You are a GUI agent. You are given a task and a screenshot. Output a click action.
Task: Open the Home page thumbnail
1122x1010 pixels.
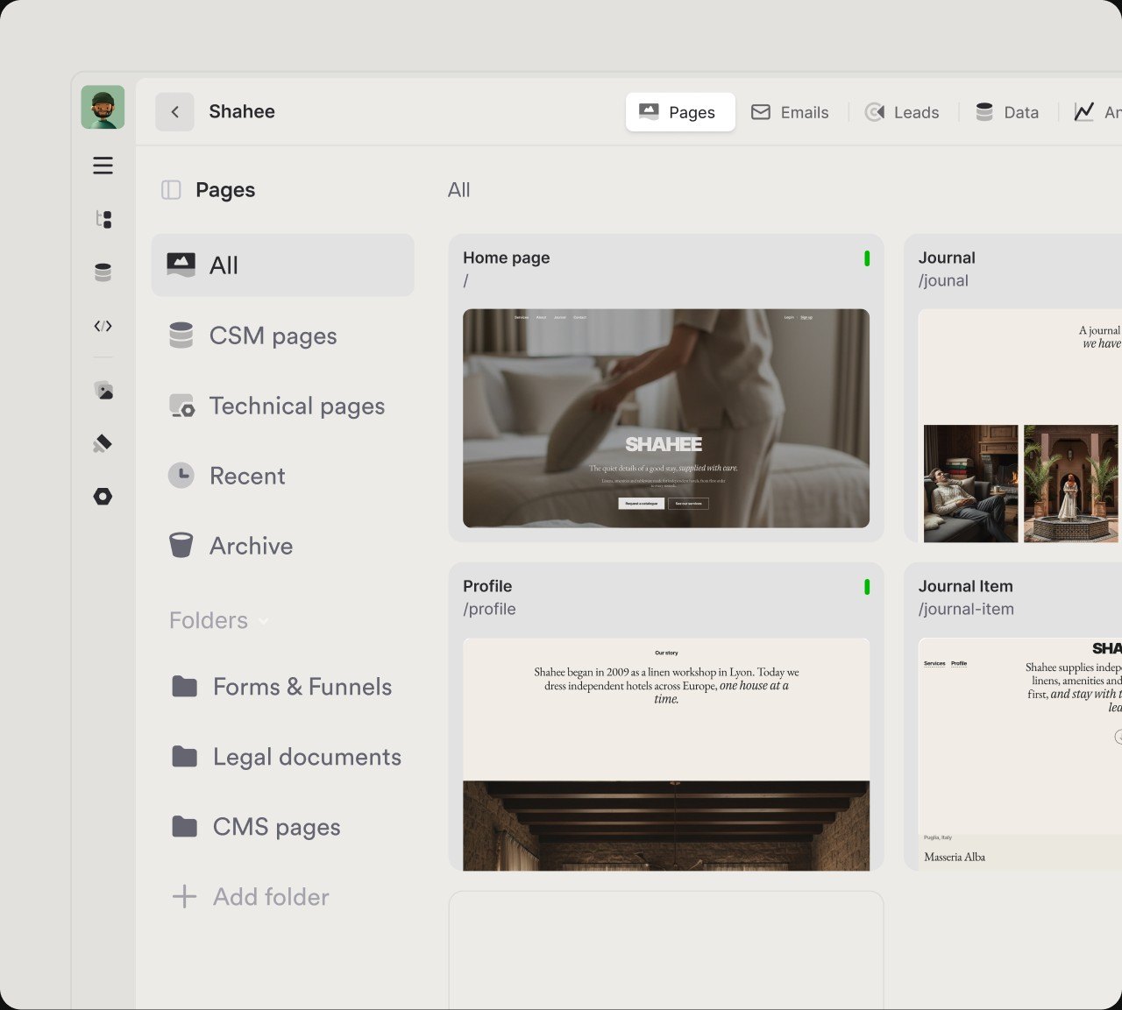(x=666, y=418)
